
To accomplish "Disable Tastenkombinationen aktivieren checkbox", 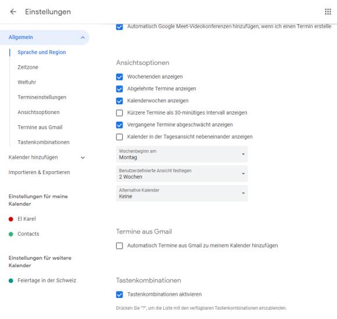I will (x=119, y=295).
